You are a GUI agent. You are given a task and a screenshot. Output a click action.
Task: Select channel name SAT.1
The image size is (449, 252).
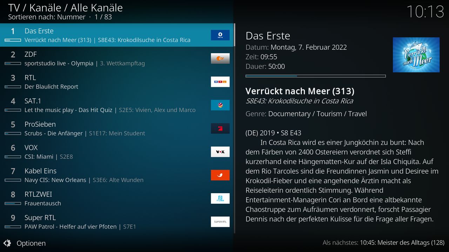coord(33,101)
